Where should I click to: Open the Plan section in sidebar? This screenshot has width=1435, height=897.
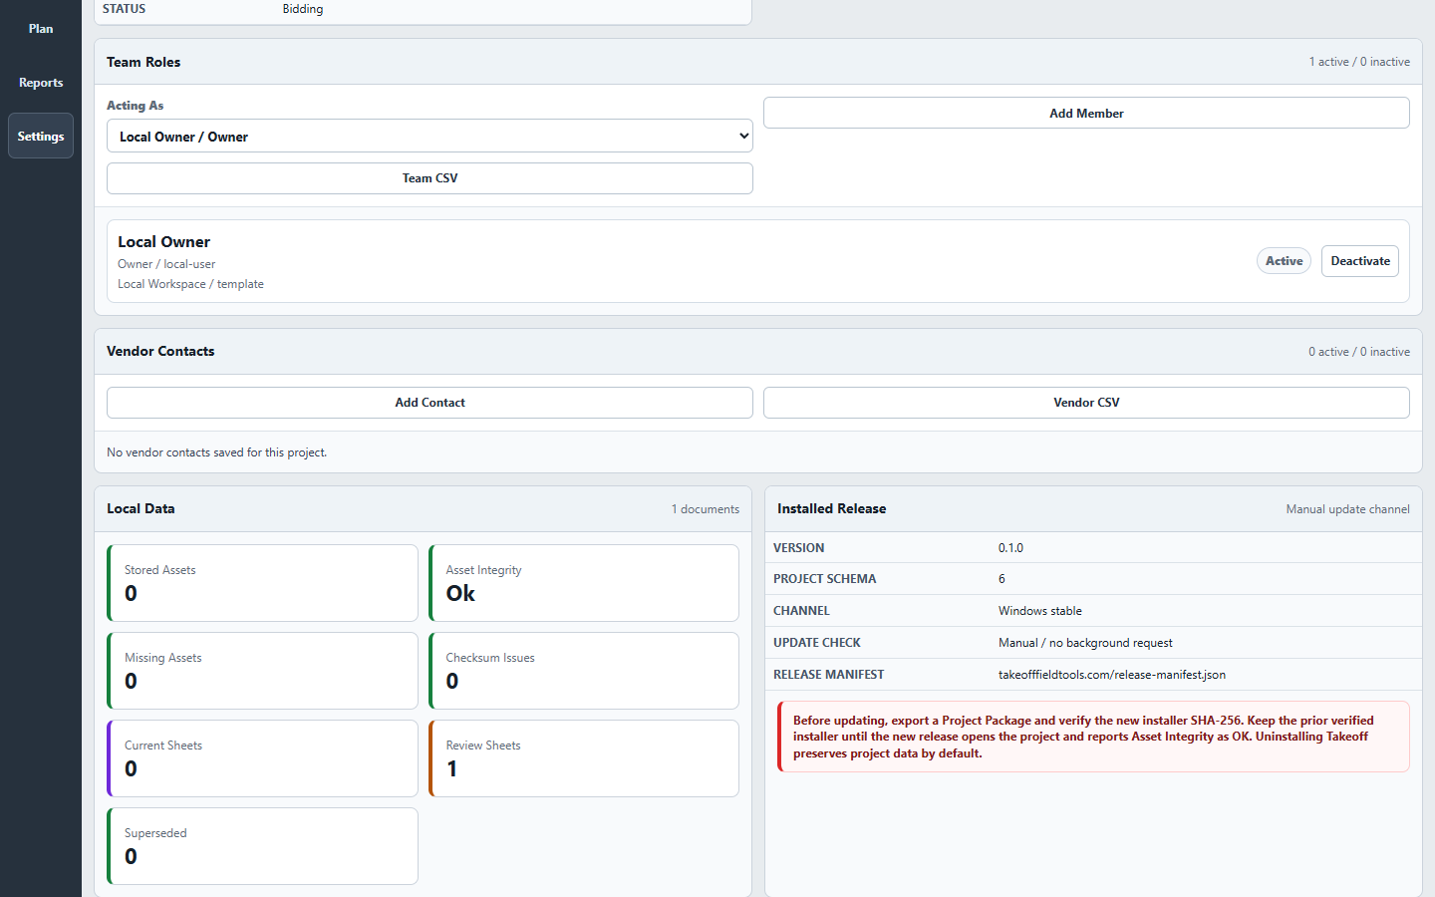(41, 29)
